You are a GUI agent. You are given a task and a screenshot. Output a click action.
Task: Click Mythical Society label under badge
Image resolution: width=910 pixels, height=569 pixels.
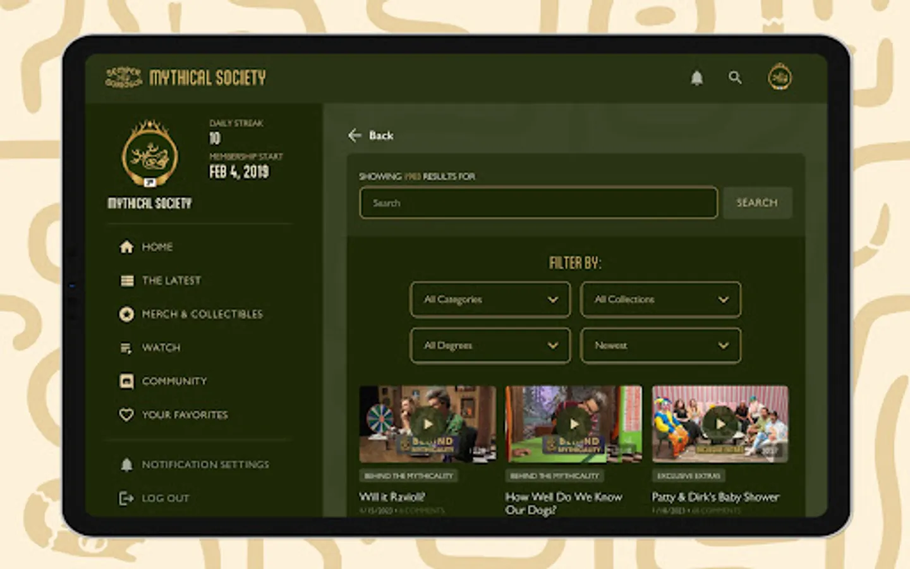(150, 204)
